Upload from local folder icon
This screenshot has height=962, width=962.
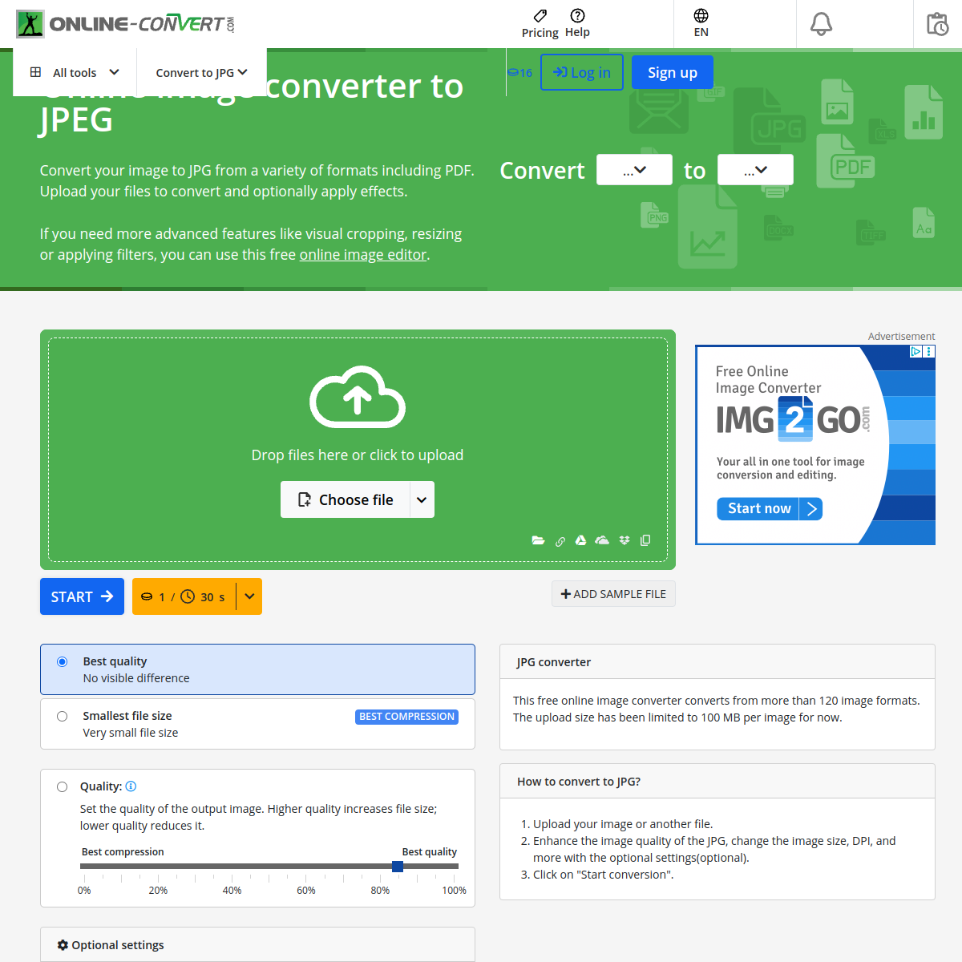[x=538, y=540]
